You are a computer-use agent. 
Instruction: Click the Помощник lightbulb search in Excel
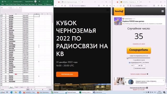39,4
